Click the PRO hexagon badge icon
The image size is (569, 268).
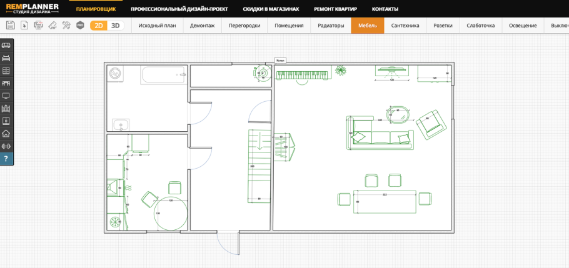point(80,26)
